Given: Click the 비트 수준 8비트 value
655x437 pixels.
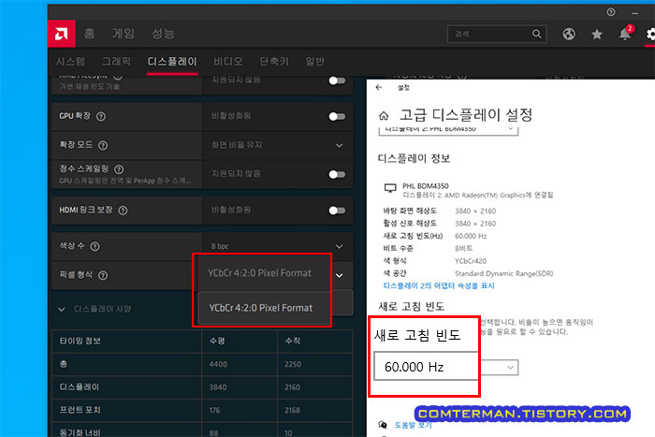Looking at the screenshot, I should click(x=464, y=249).
